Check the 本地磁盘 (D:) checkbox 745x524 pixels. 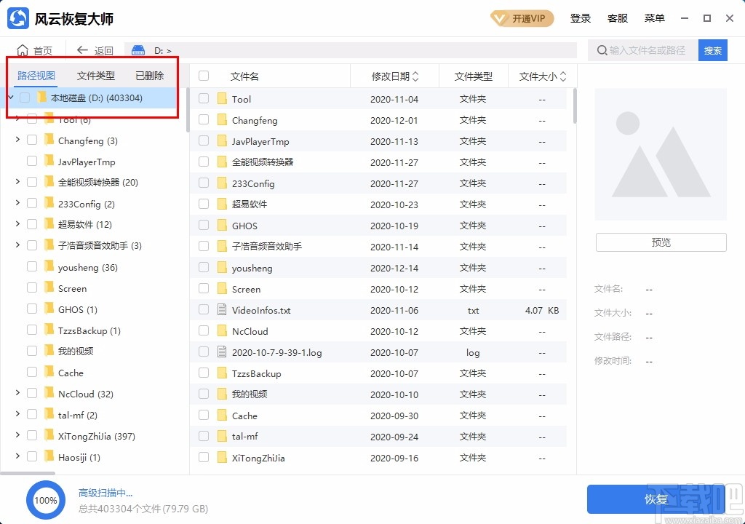tap(25, 98)
